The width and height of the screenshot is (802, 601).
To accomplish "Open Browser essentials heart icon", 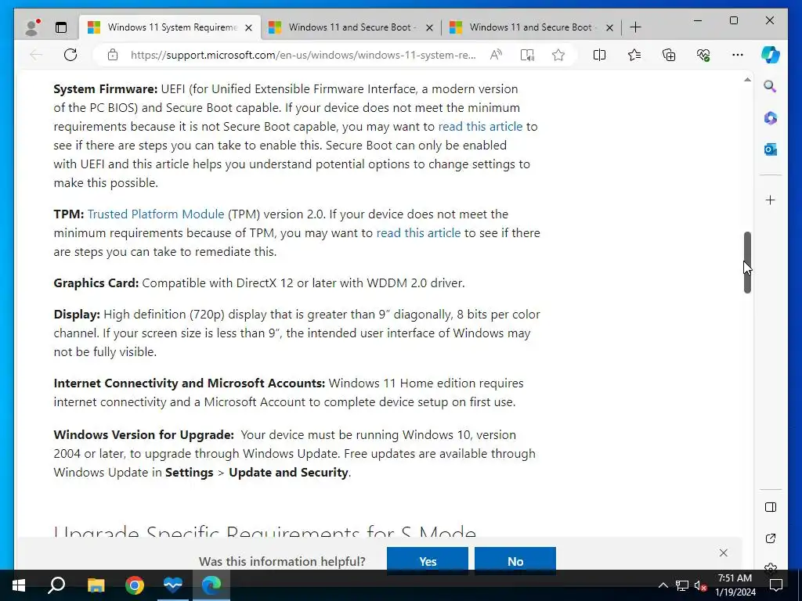I will coord(703,55).
